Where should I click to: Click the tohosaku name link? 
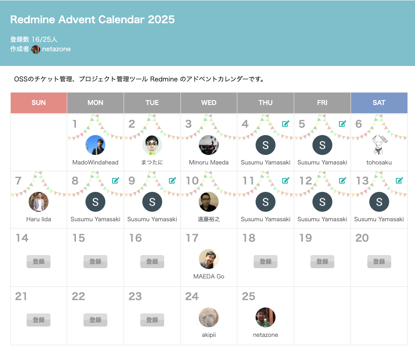(379, 162)
